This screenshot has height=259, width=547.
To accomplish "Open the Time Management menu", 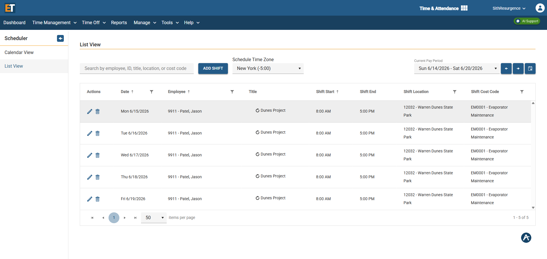I will [x=54, y=23].
